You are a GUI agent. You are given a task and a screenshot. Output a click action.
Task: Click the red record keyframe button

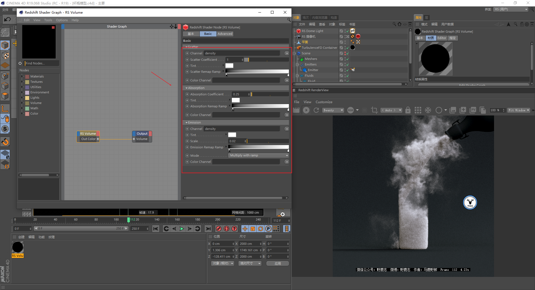219,229
